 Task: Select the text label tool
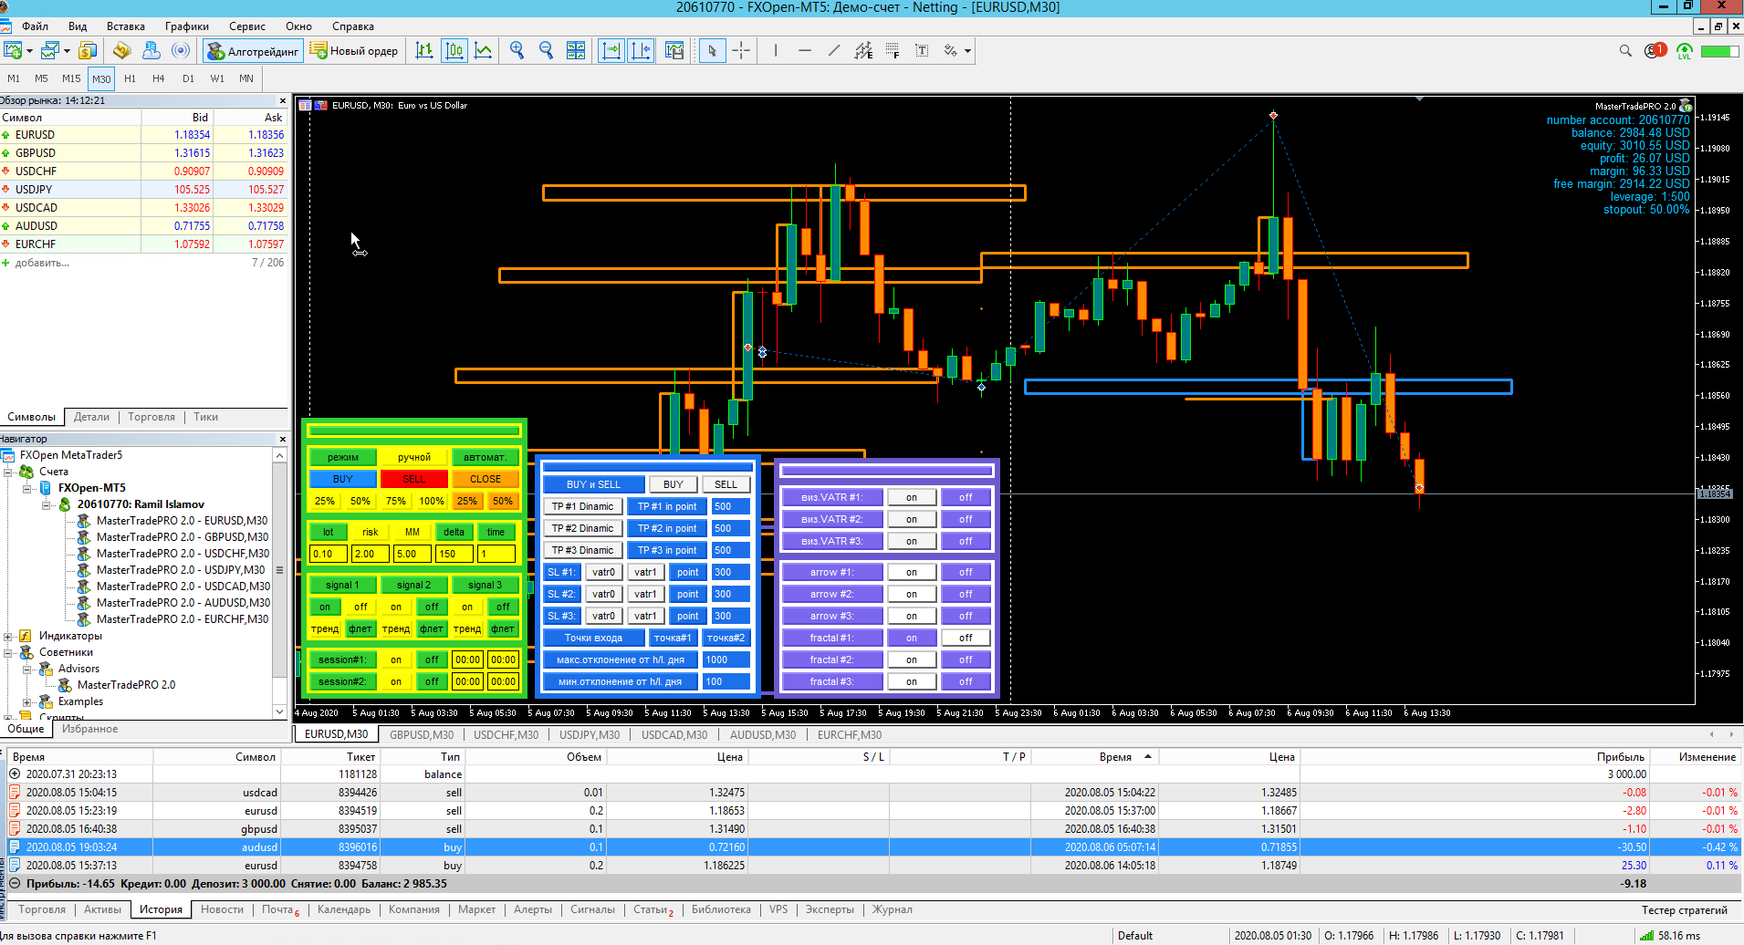tap(922, 50)
